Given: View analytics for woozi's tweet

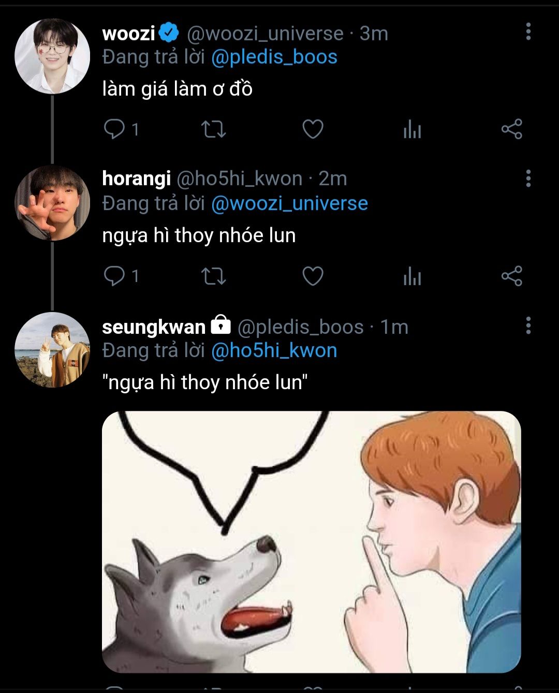Looking at the screenshot, I should (x=412, y=129).
